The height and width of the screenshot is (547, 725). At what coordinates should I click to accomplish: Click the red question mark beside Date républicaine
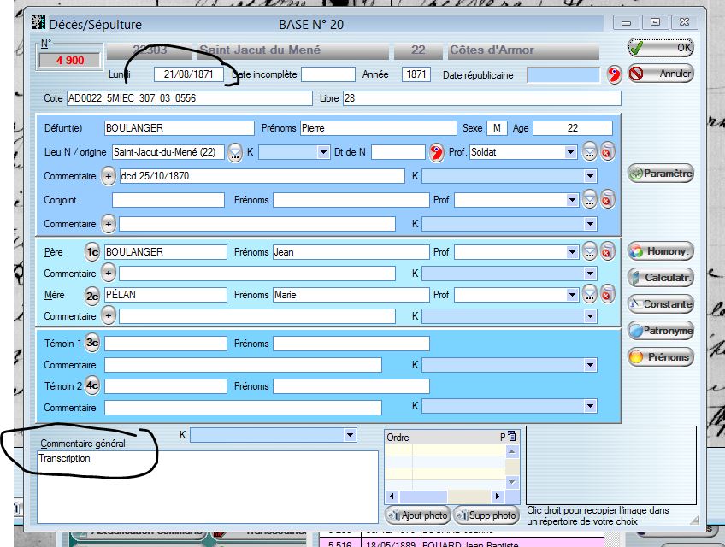[614, 75]
